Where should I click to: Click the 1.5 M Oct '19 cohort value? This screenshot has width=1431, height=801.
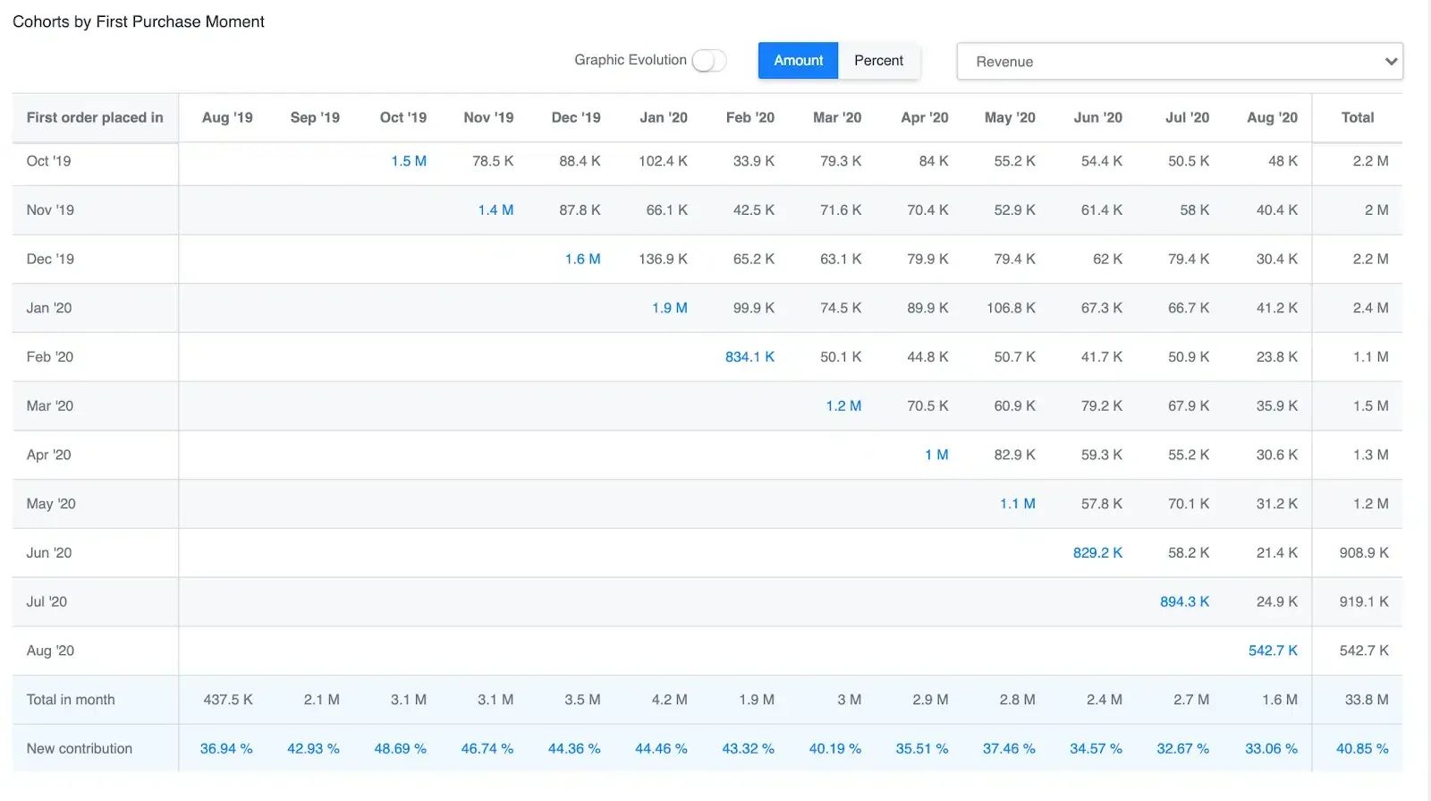tap(409, 161)
